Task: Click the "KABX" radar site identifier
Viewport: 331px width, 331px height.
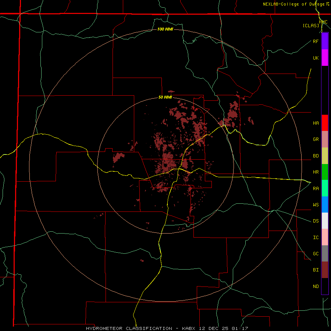Action: pos(189,328)
